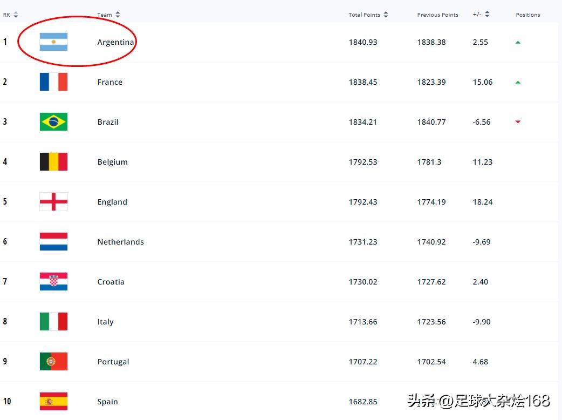Click Brazil's red drop indicator
This screenshot has height=420, width=562.
[x=518, y=122]
